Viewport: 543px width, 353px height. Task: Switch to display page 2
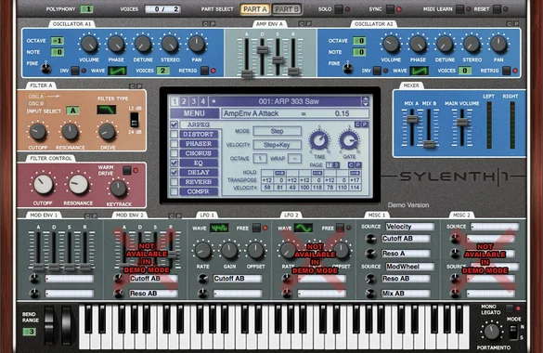184,101
